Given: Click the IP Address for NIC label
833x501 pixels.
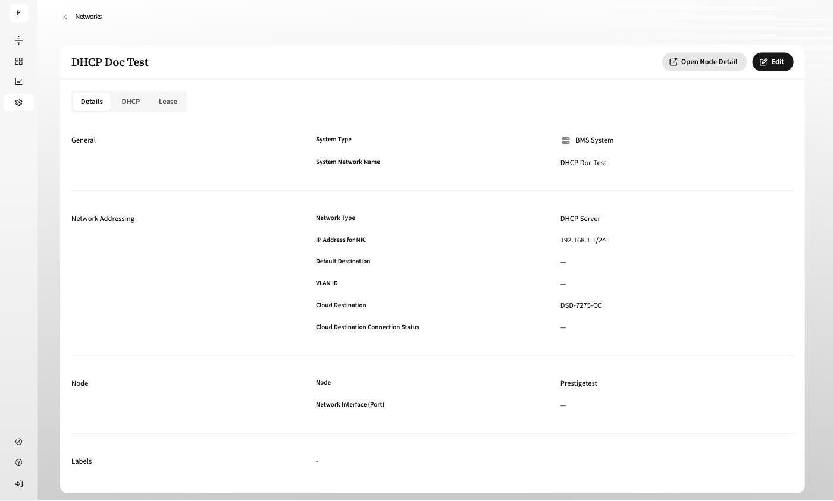Looking at the screenshot, I should [x=341, y=240].
